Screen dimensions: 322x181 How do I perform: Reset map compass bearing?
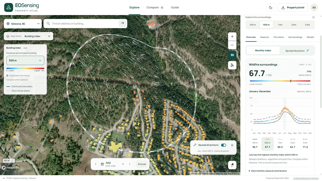232,165
